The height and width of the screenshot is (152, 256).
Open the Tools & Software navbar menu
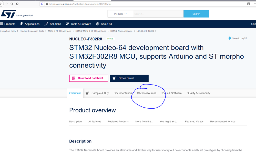pyautogui.click(x=81, y=24)
